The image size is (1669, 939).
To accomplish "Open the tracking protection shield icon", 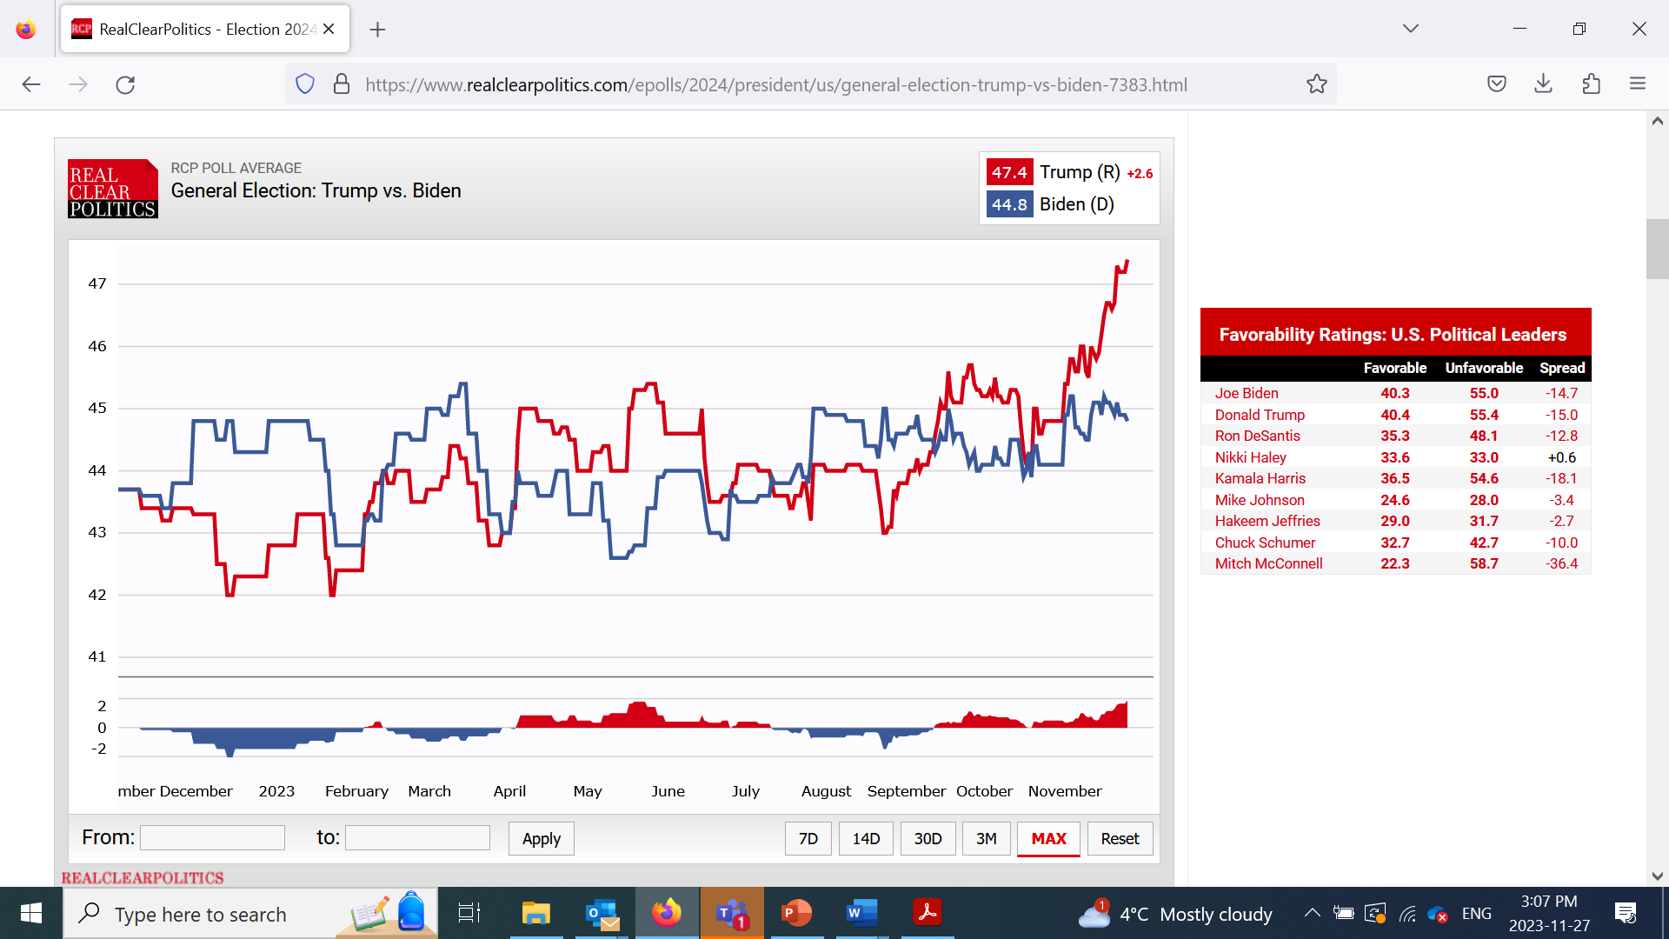I will pyautogui.click(x=305, y=84).
